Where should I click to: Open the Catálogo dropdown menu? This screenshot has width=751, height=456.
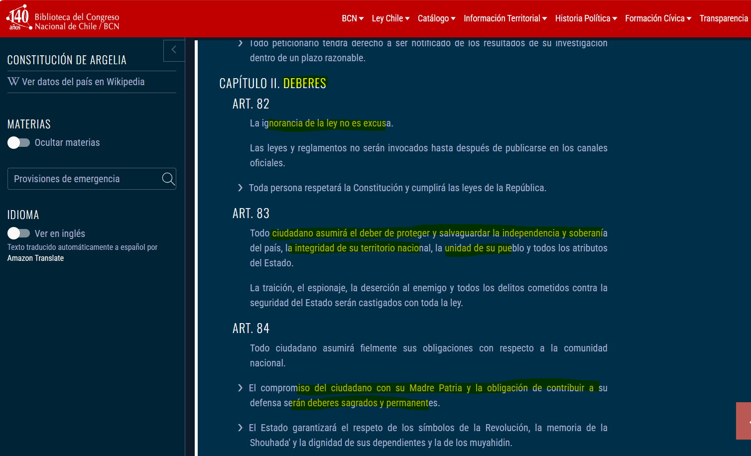[437, 18]
